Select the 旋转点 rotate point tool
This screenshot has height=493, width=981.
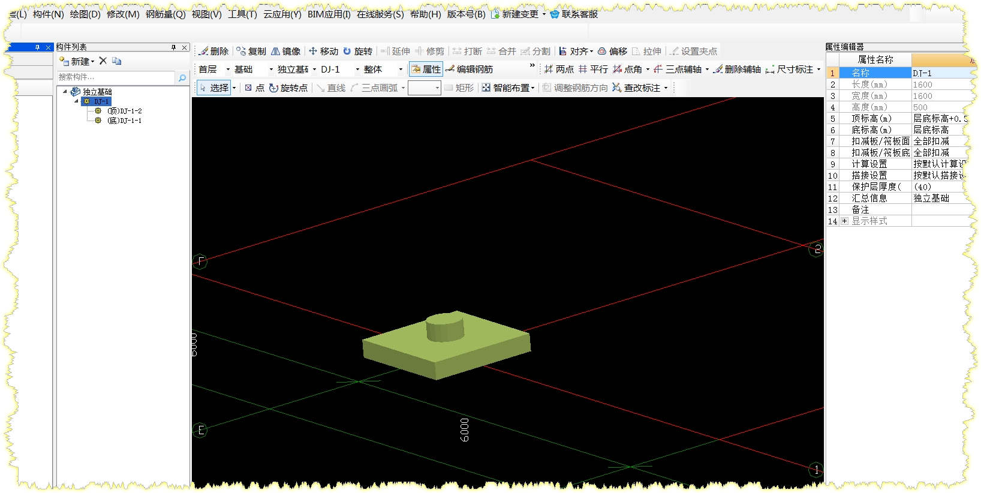(x=288, y=88)
